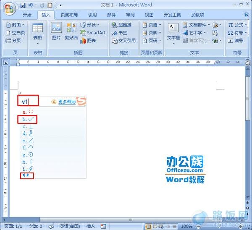The height and width of the screenshot is (230, 252).
Task: Choose candidate g. circled dot symbol
Action: (x=28, y=155)
